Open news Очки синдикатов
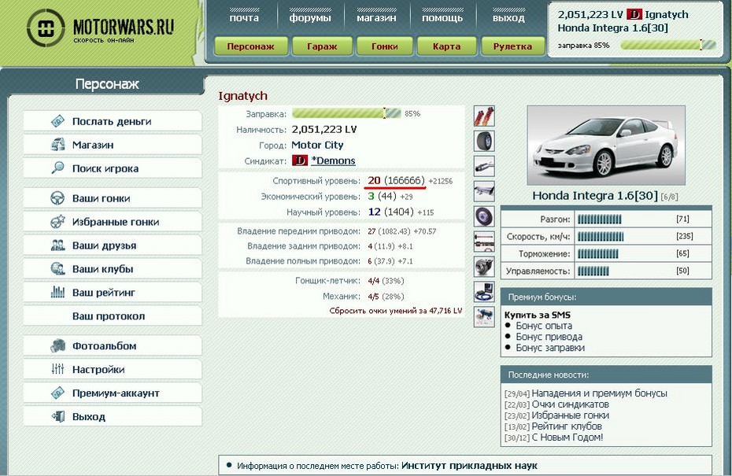The image size is (732, 476). 570,404
